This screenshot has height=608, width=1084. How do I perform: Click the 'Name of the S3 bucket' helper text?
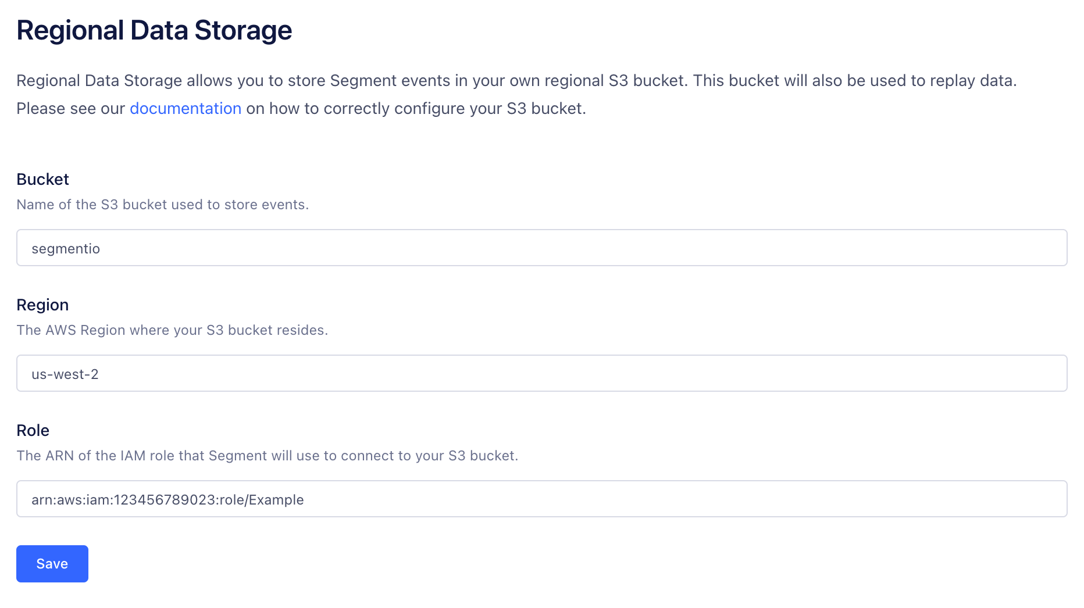162,205
